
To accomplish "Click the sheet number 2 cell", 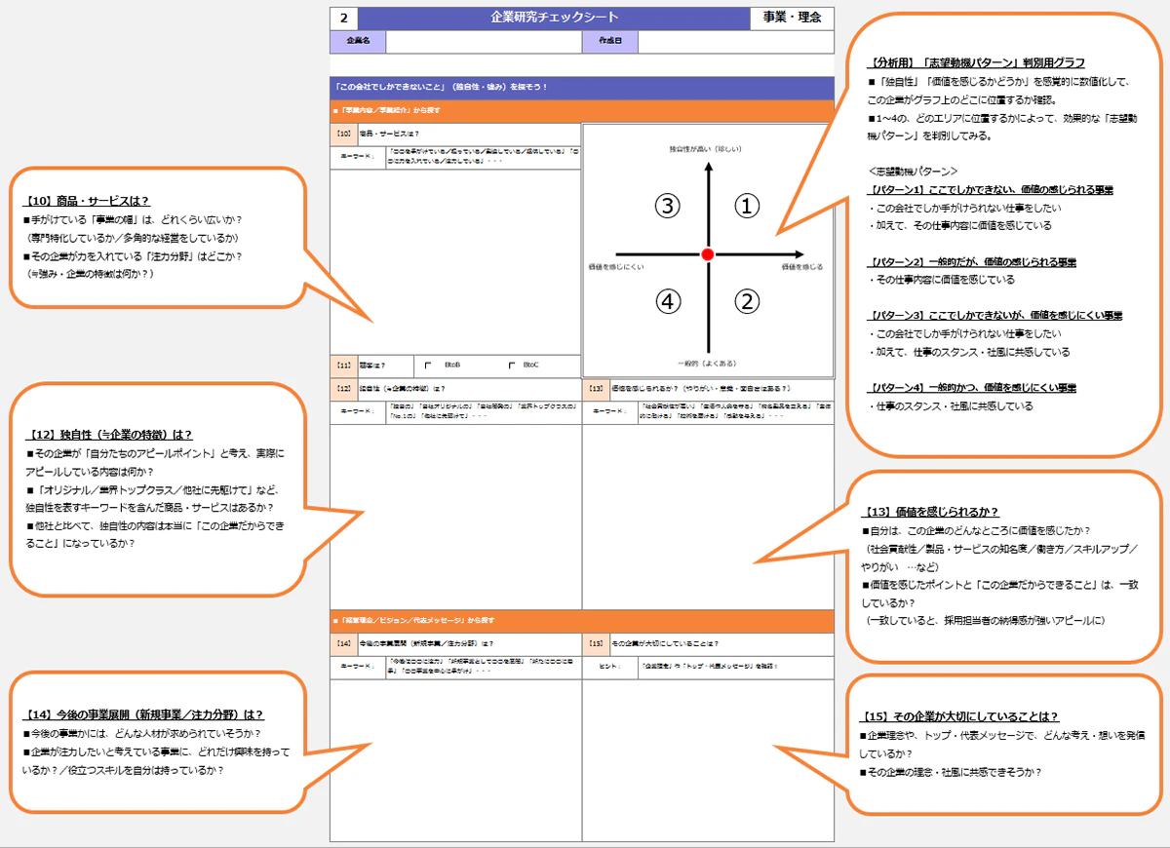I will (x=344, y=19).
